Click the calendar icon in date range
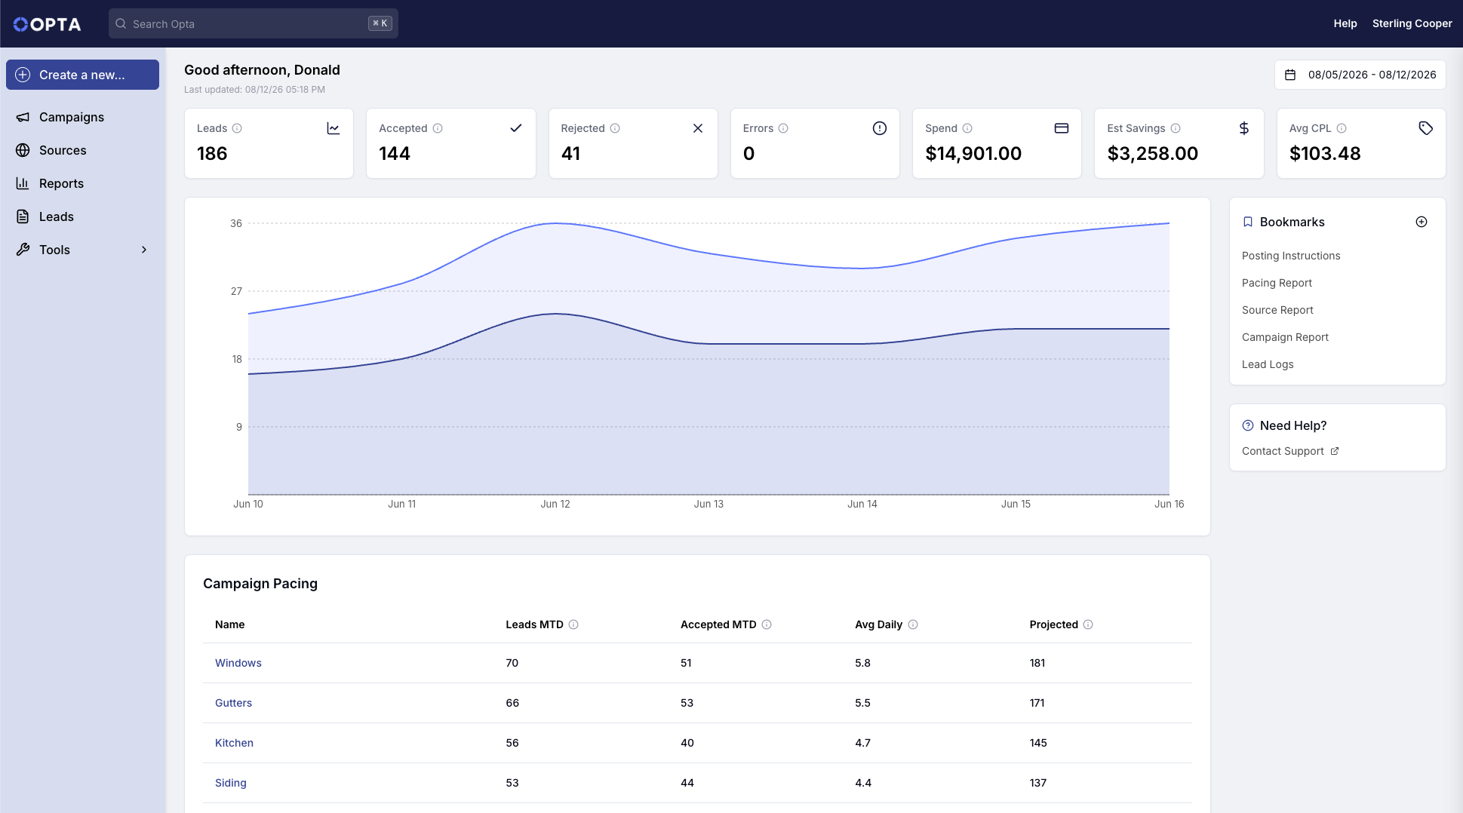 coord(1290,75)
